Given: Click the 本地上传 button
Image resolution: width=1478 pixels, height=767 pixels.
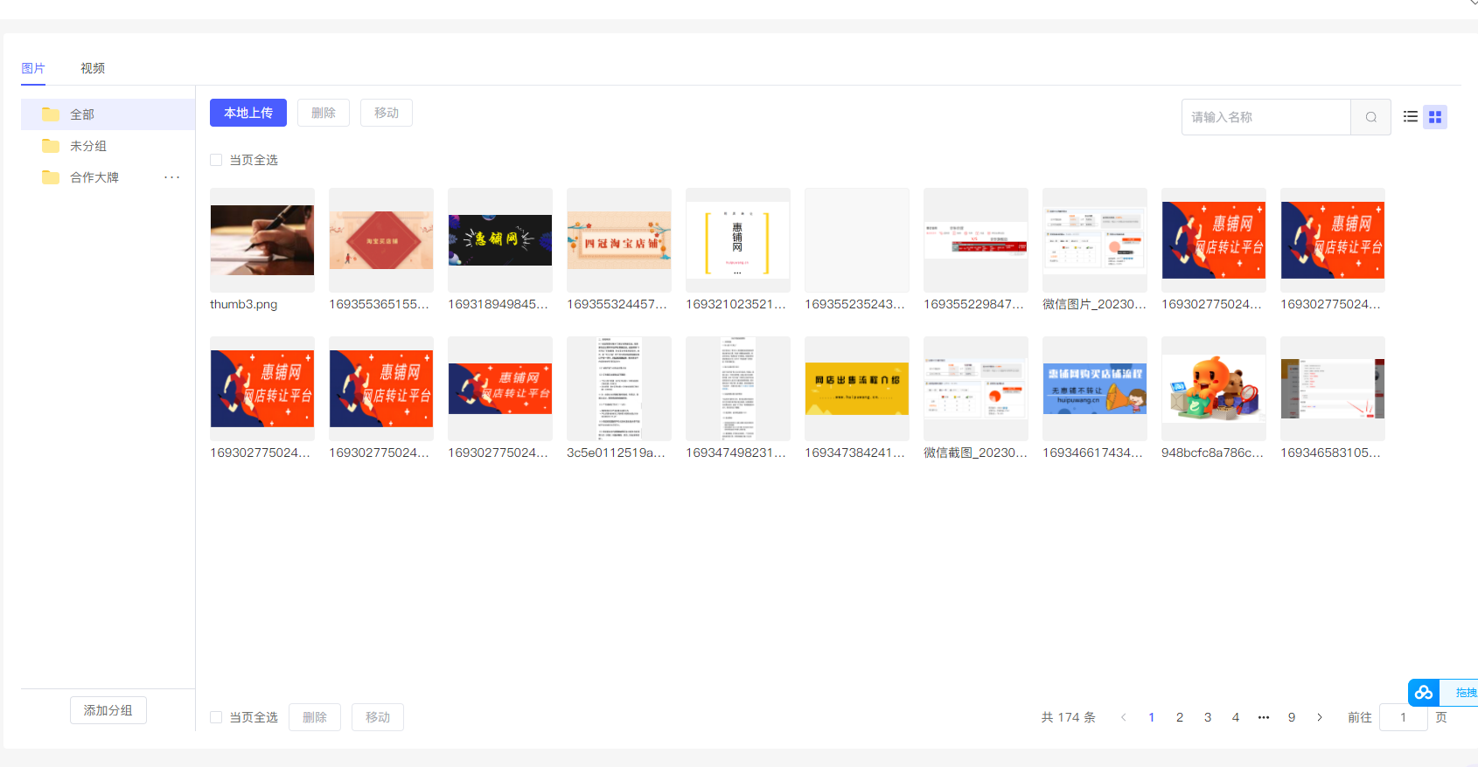Looking at the screenshot, I should (x=248, y=113).
